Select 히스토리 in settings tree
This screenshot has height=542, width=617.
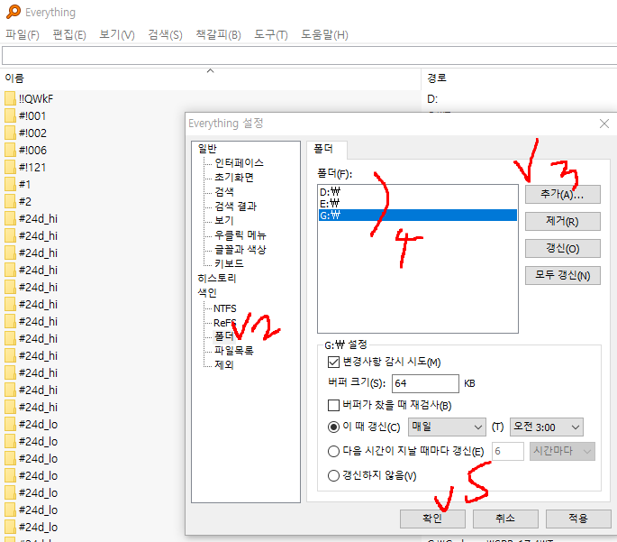click(217, 278)
